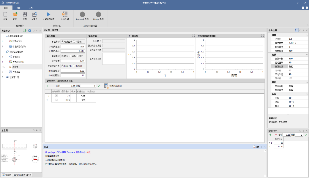The width and height of the screenshot is (309, 178).
Task: Collapse the load (载荷) property group
Action: click(x=307, y=94)
